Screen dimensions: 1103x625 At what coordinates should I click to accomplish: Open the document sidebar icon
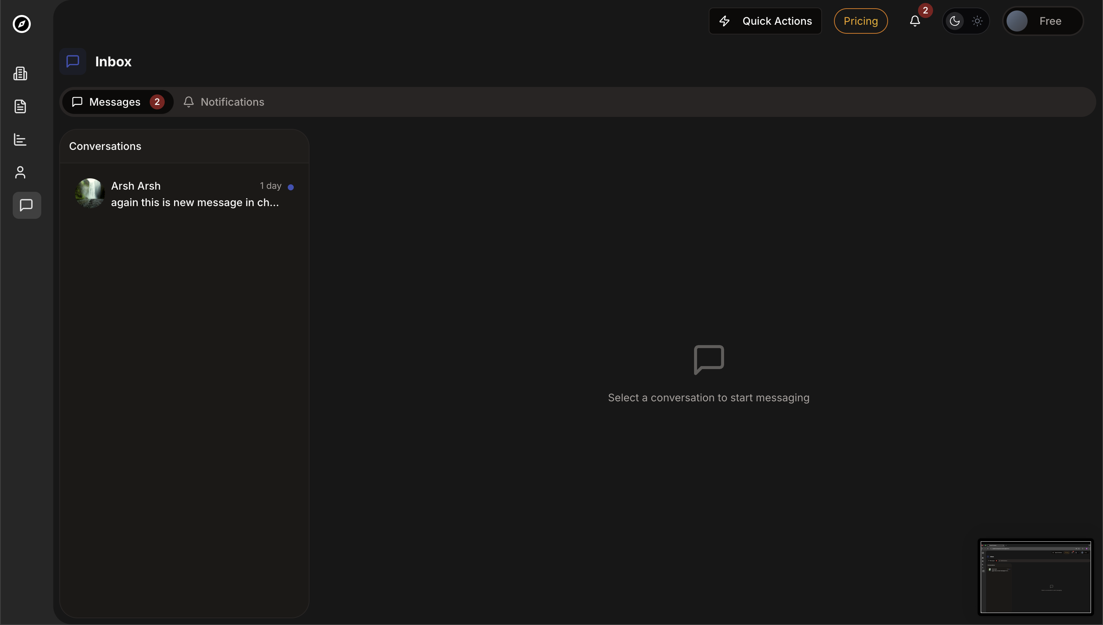[20, 106]
